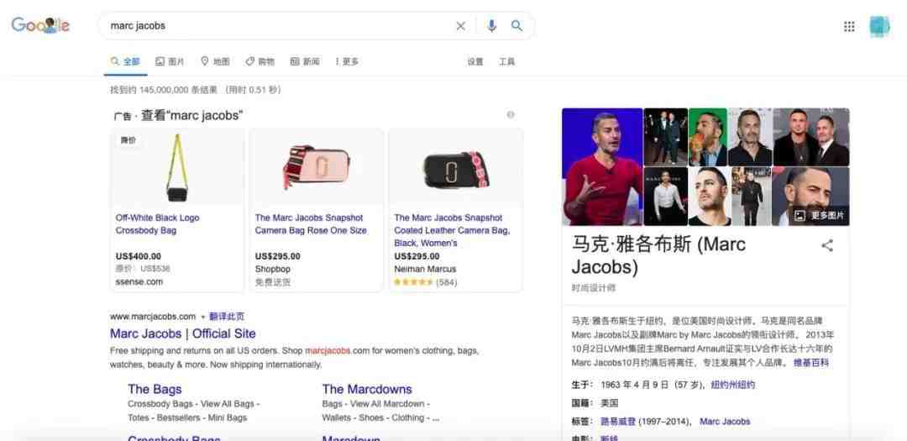Open Marc Jacobs Official Site link
This screenshot has height=441, width=907.
click(183, 334)
